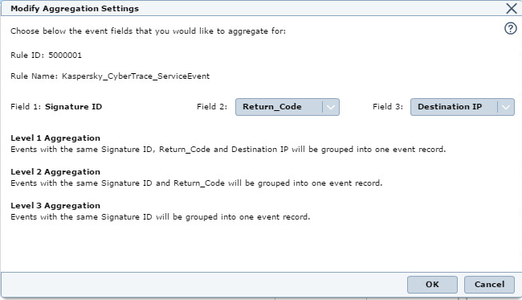The image size is (522, 300).
Task: Click the Level 2 Aggregation heading
Action: (x=55, y=171)
